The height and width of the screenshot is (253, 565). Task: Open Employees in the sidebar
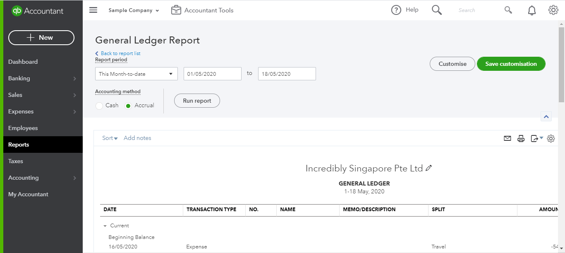(23, 128)
